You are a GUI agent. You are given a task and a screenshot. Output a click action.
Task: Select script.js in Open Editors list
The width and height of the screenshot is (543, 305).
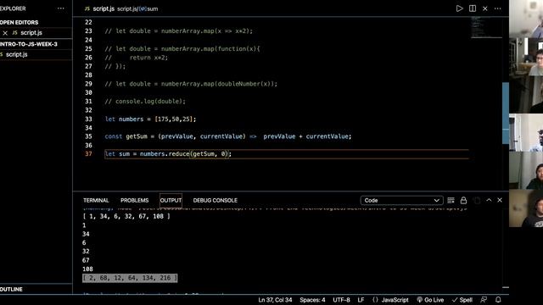coord(31,33)
